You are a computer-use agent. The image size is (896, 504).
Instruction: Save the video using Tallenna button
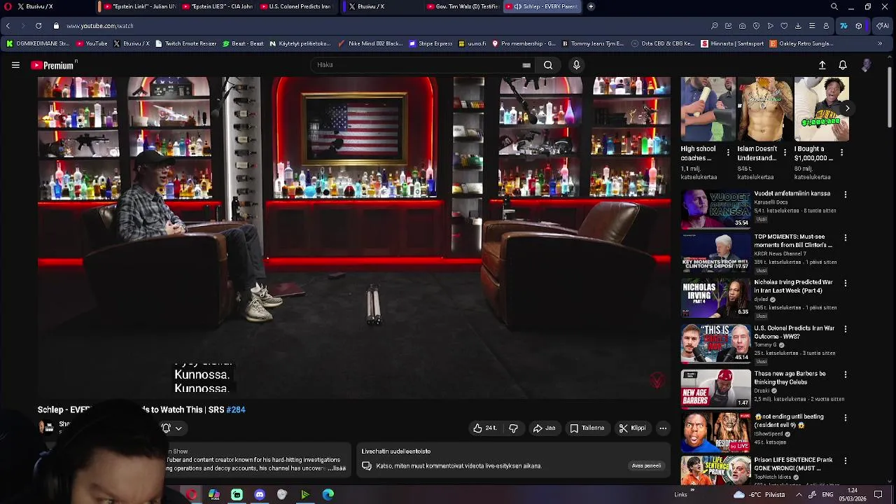[x=587, y=428]
